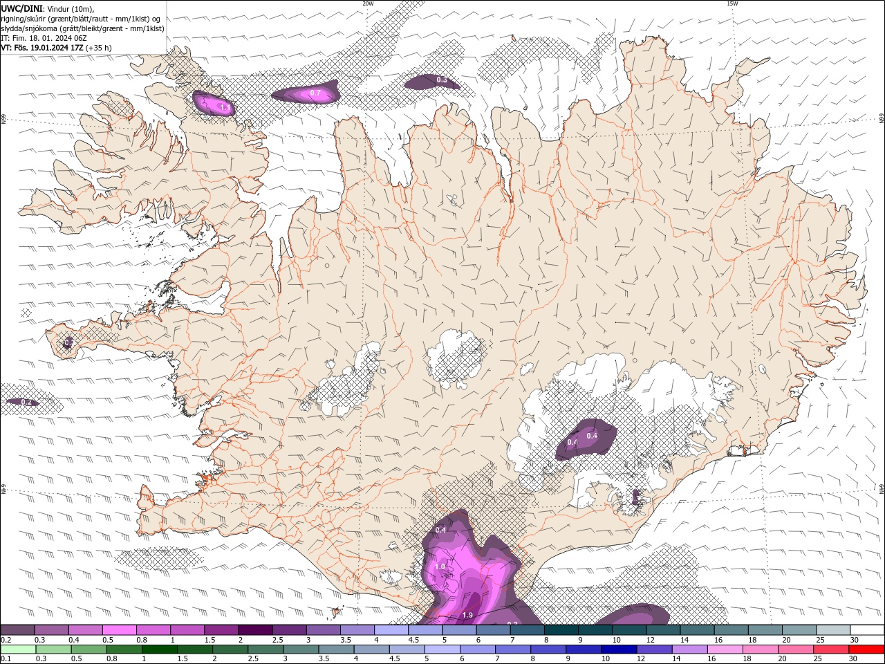Click the magenta 1.5 swatch in the top legend row
Viewport: 885px width, 664px height.
(x=222, y=630)
